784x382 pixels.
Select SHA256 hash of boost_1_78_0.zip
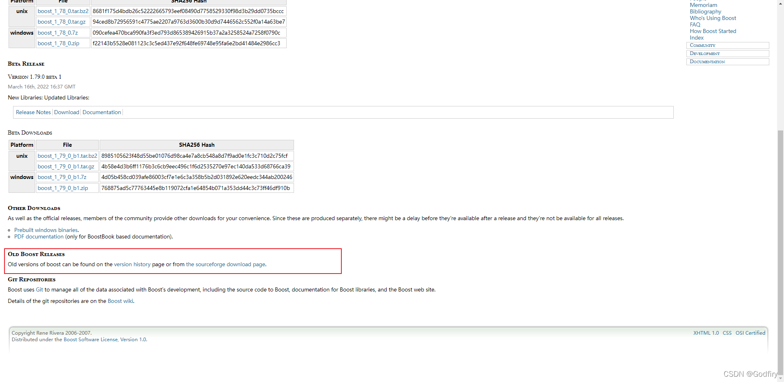[186, 43]
